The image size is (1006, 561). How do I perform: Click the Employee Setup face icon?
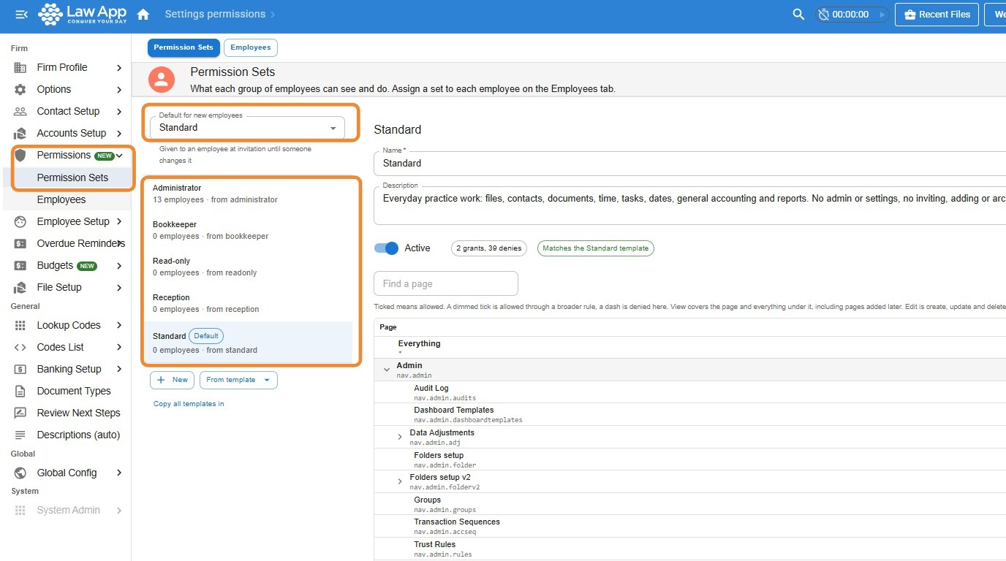(20, 221)
